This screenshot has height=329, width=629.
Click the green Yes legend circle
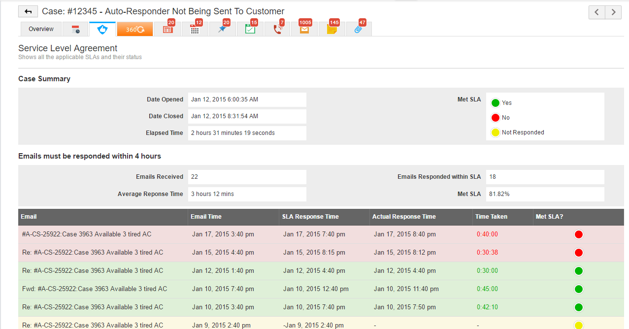[x=496, y=103]
